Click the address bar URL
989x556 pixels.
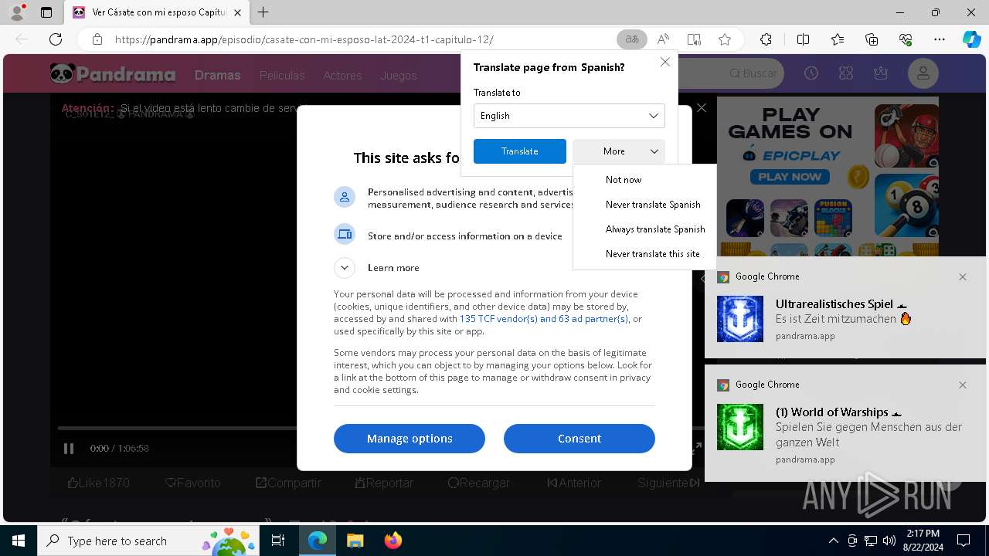click(x=304, y=39)
